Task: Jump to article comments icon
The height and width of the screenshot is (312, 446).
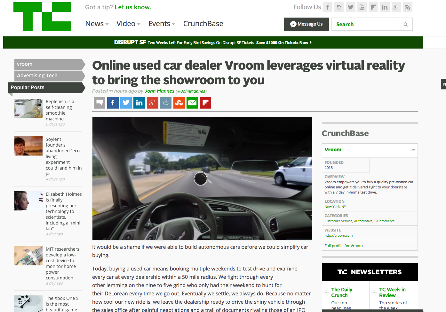Action: coord(100,103)
